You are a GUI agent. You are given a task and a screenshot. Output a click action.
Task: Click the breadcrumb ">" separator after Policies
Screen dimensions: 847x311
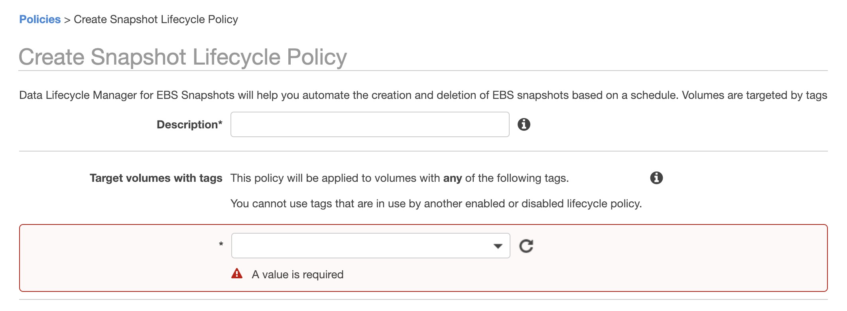pyautogui.click(x=67, y=20)
